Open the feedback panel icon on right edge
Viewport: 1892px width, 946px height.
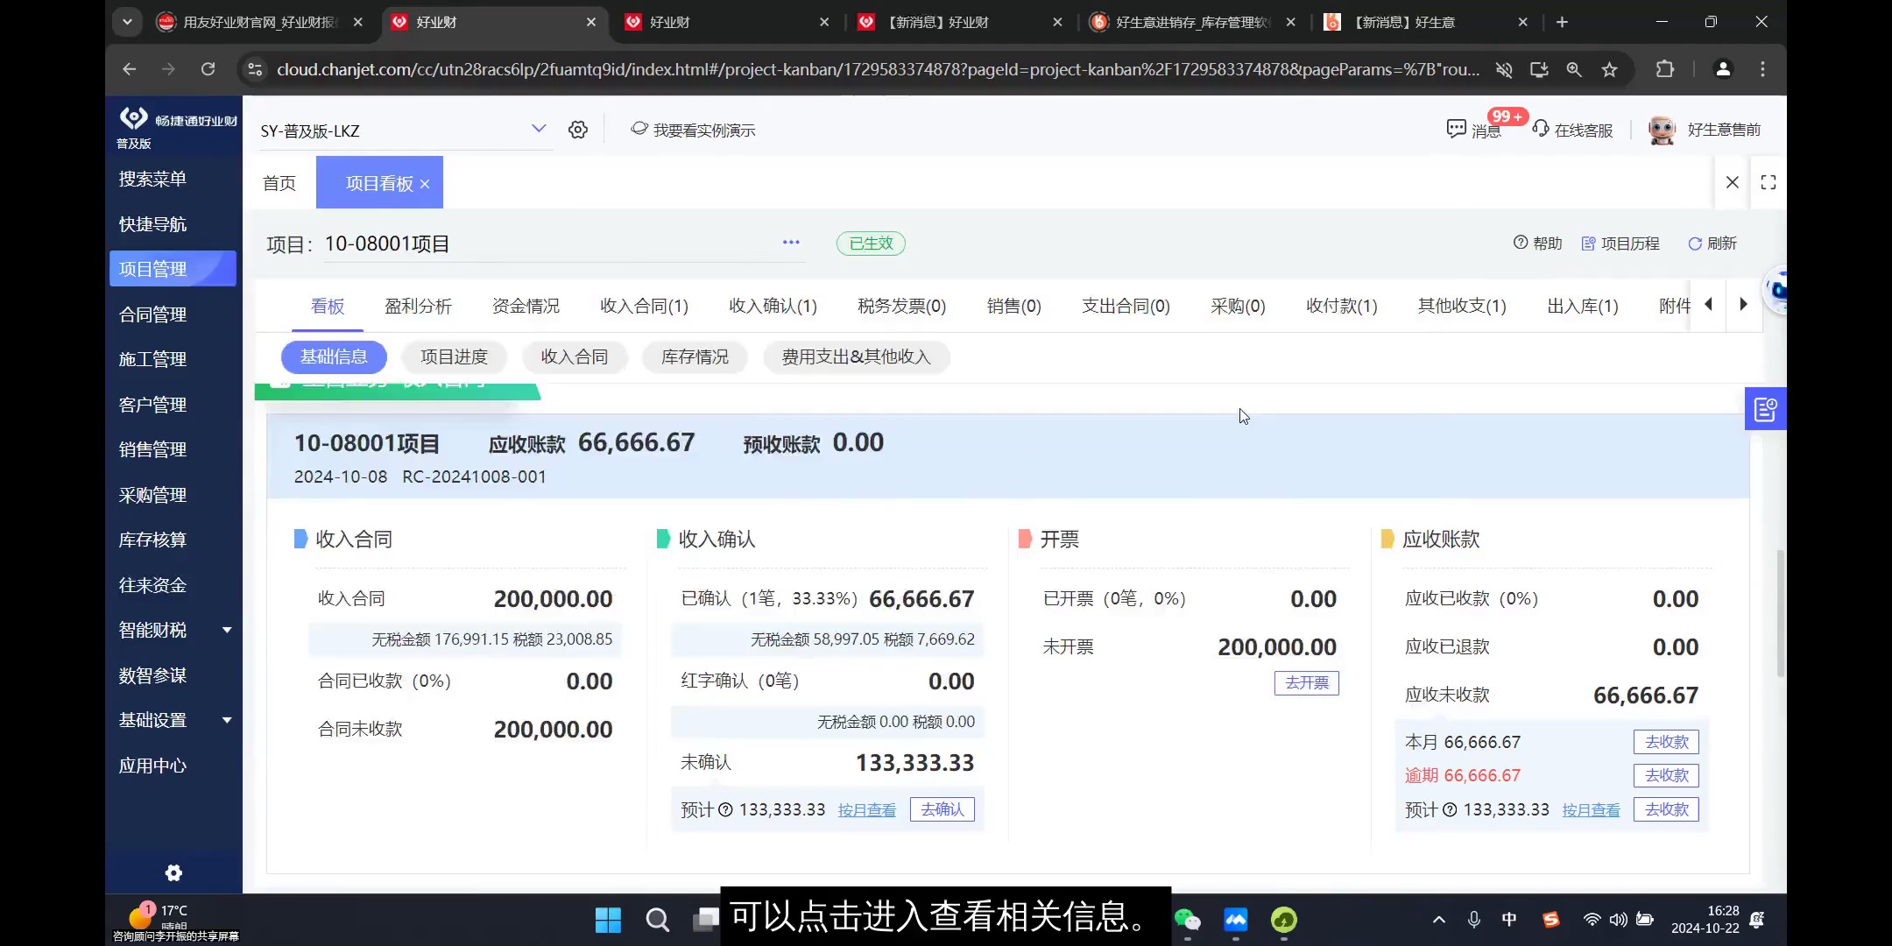point(1766,408)
